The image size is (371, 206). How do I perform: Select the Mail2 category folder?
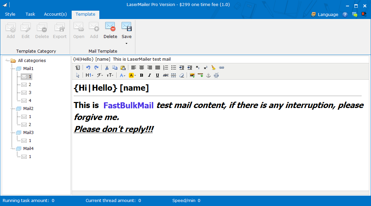pyautogui.click(x=25, y=109)
